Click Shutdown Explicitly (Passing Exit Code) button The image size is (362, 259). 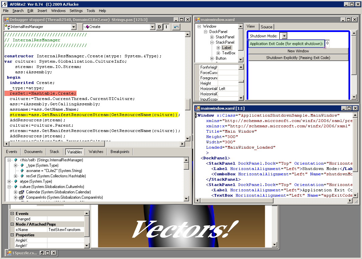(x=298, y=58)
